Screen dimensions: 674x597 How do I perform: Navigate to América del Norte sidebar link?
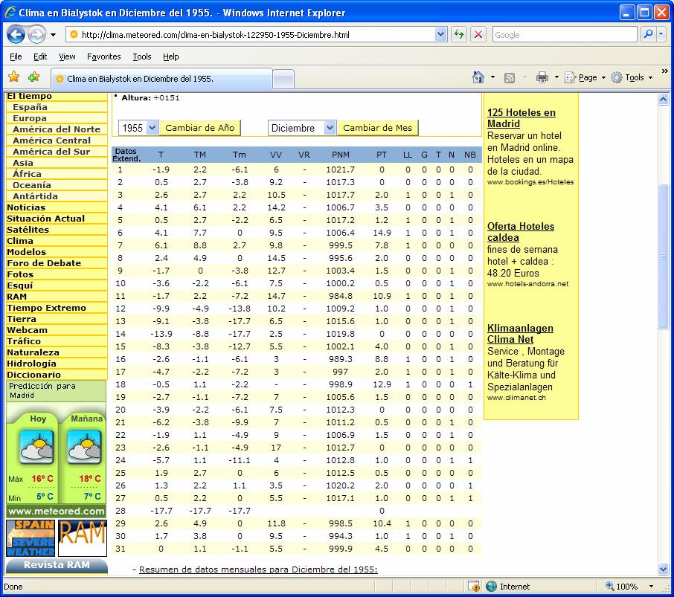click(57, 129)
